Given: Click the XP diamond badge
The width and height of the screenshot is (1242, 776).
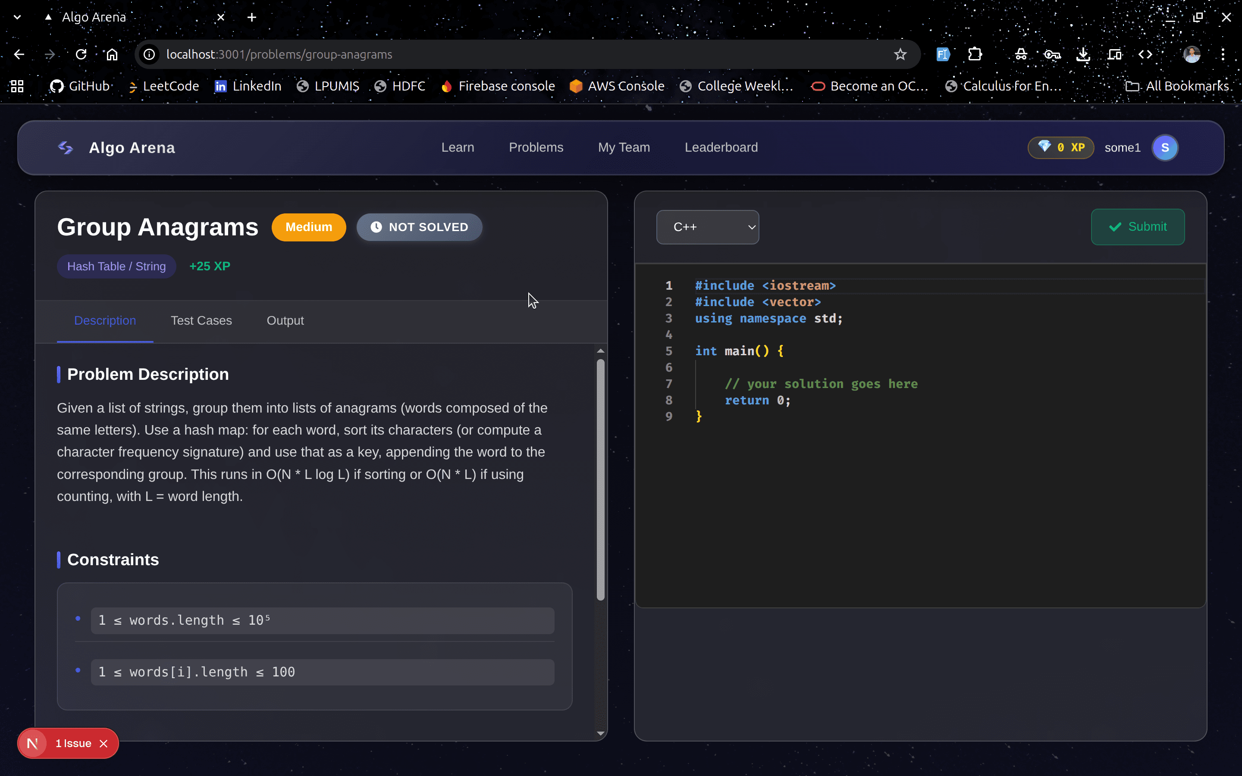Looking at the screenshot, I should (1060, 147).
